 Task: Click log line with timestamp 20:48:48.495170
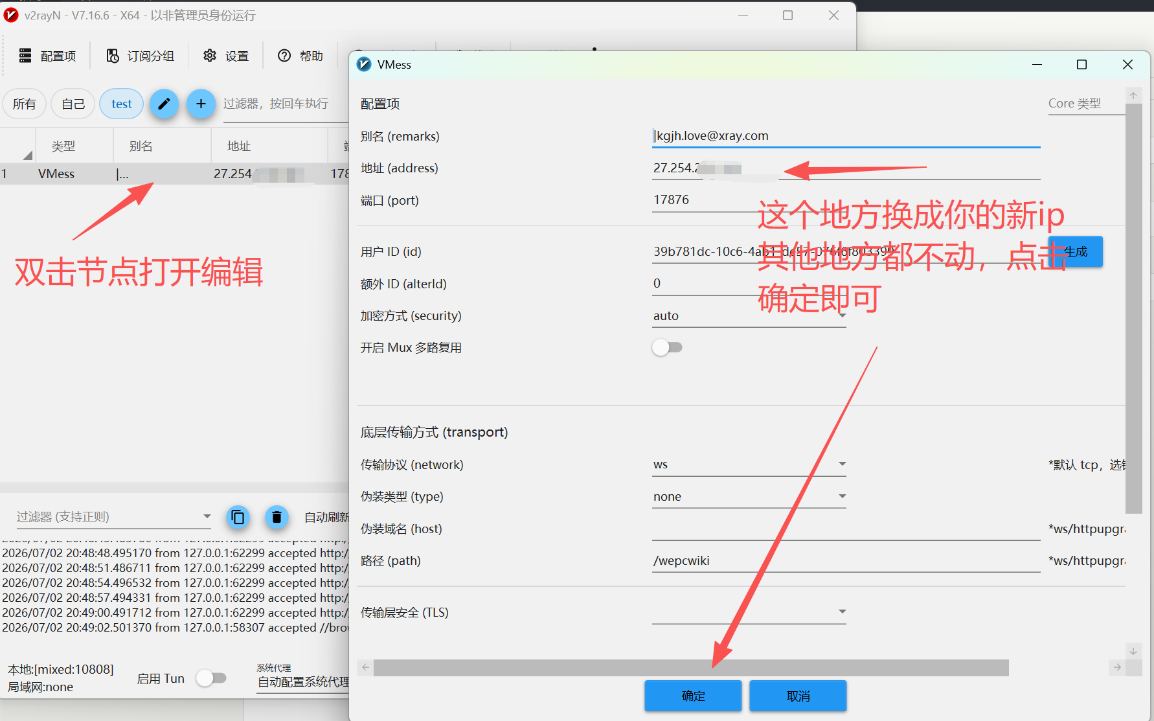pyautogui.click(x=175, y=553)
